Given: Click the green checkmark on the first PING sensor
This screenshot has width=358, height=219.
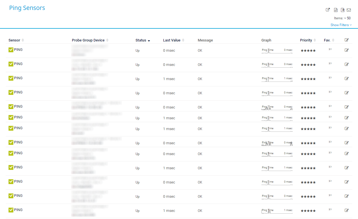Looking at the screenshot, I should [x=11, y=50].
